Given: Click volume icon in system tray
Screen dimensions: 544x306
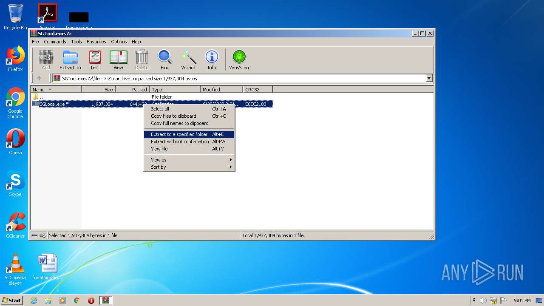Looking at the screenshot, I should click(483, 300).
